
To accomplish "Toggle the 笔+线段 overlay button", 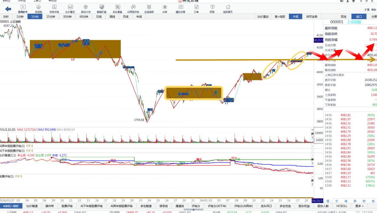I will click(x=279, y=17).
